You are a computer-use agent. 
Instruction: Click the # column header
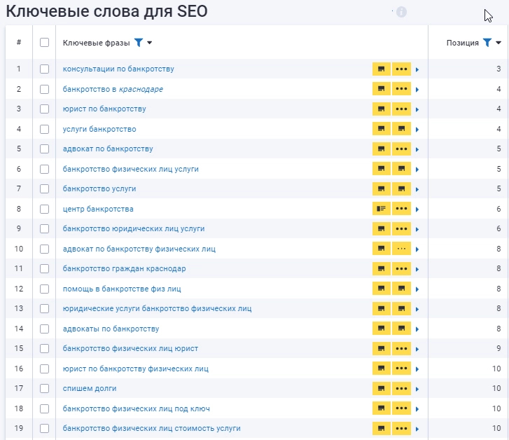click(x=19, y=43)
